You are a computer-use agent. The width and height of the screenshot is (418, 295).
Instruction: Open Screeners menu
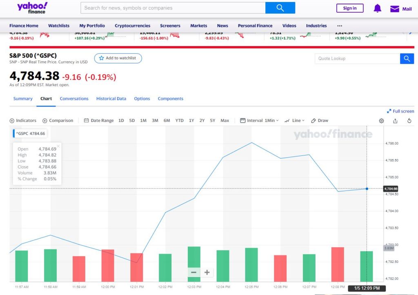pyautogui.click(x=170, y=26)
